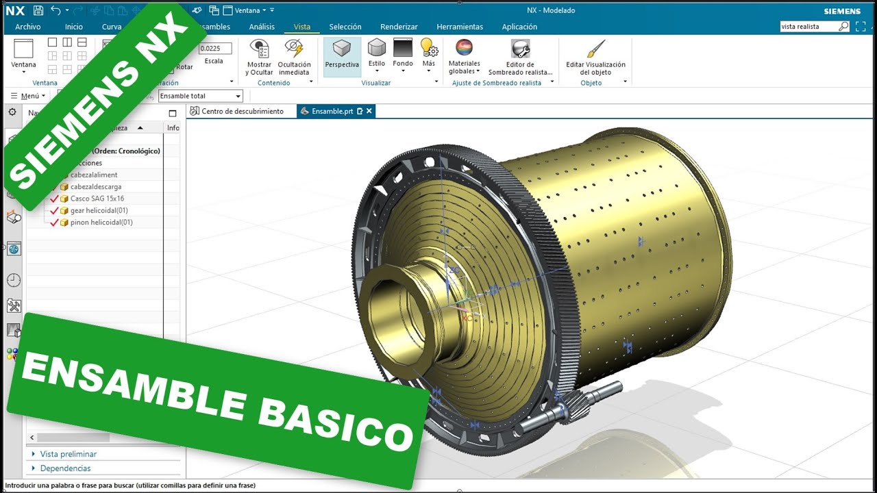Screen dimensions: 877x493
Task: Click the Info column header
Action: [173, 128]
